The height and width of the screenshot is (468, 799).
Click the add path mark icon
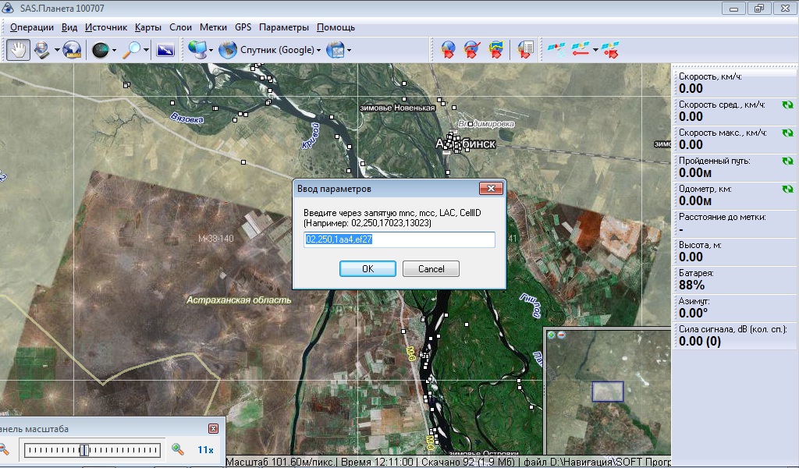[471, 50]
